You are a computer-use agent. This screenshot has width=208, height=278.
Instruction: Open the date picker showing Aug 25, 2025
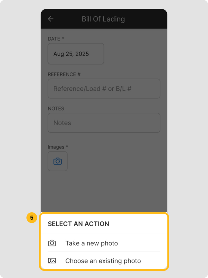[76, 54]
